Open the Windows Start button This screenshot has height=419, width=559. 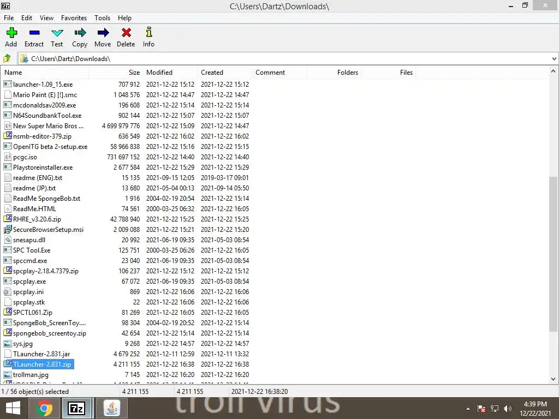(x=13, y=408)
